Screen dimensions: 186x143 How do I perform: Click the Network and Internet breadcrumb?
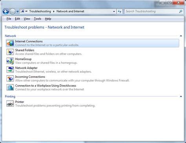[x=70, y=11]
